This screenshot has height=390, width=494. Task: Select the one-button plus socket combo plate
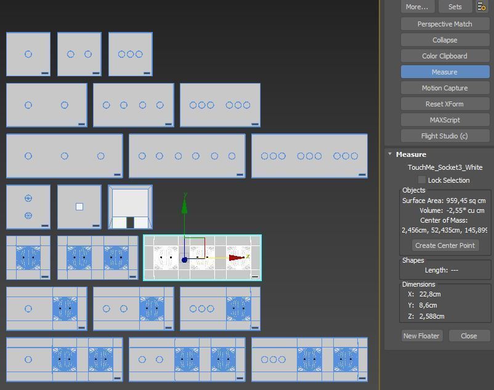[x=47, y=309]
